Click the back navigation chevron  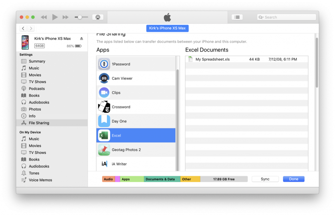23,28
